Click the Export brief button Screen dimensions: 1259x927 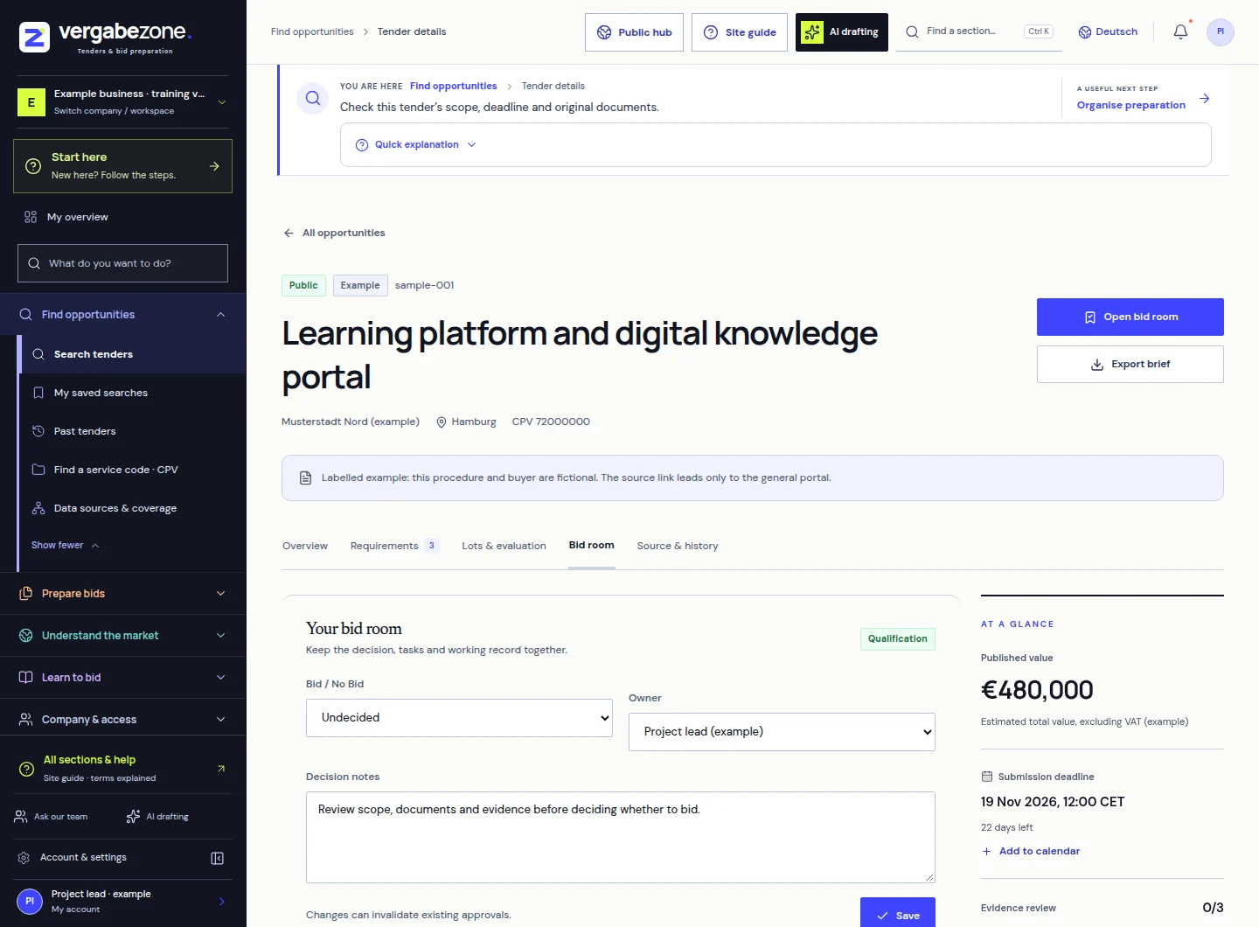click(1130, 365)
